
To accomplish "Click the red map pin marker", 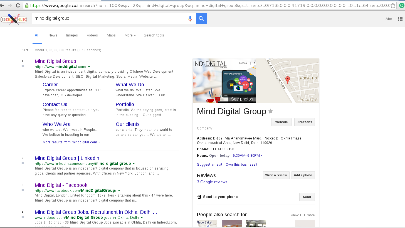I will (288, 80).
